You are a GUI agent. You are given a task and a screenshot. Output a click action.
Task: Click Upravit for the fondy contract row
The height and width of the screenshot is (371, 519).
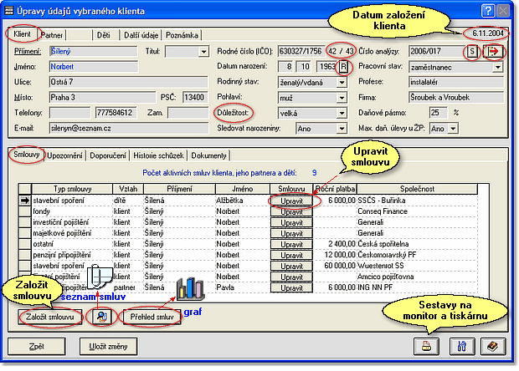[x=292, y=212]
